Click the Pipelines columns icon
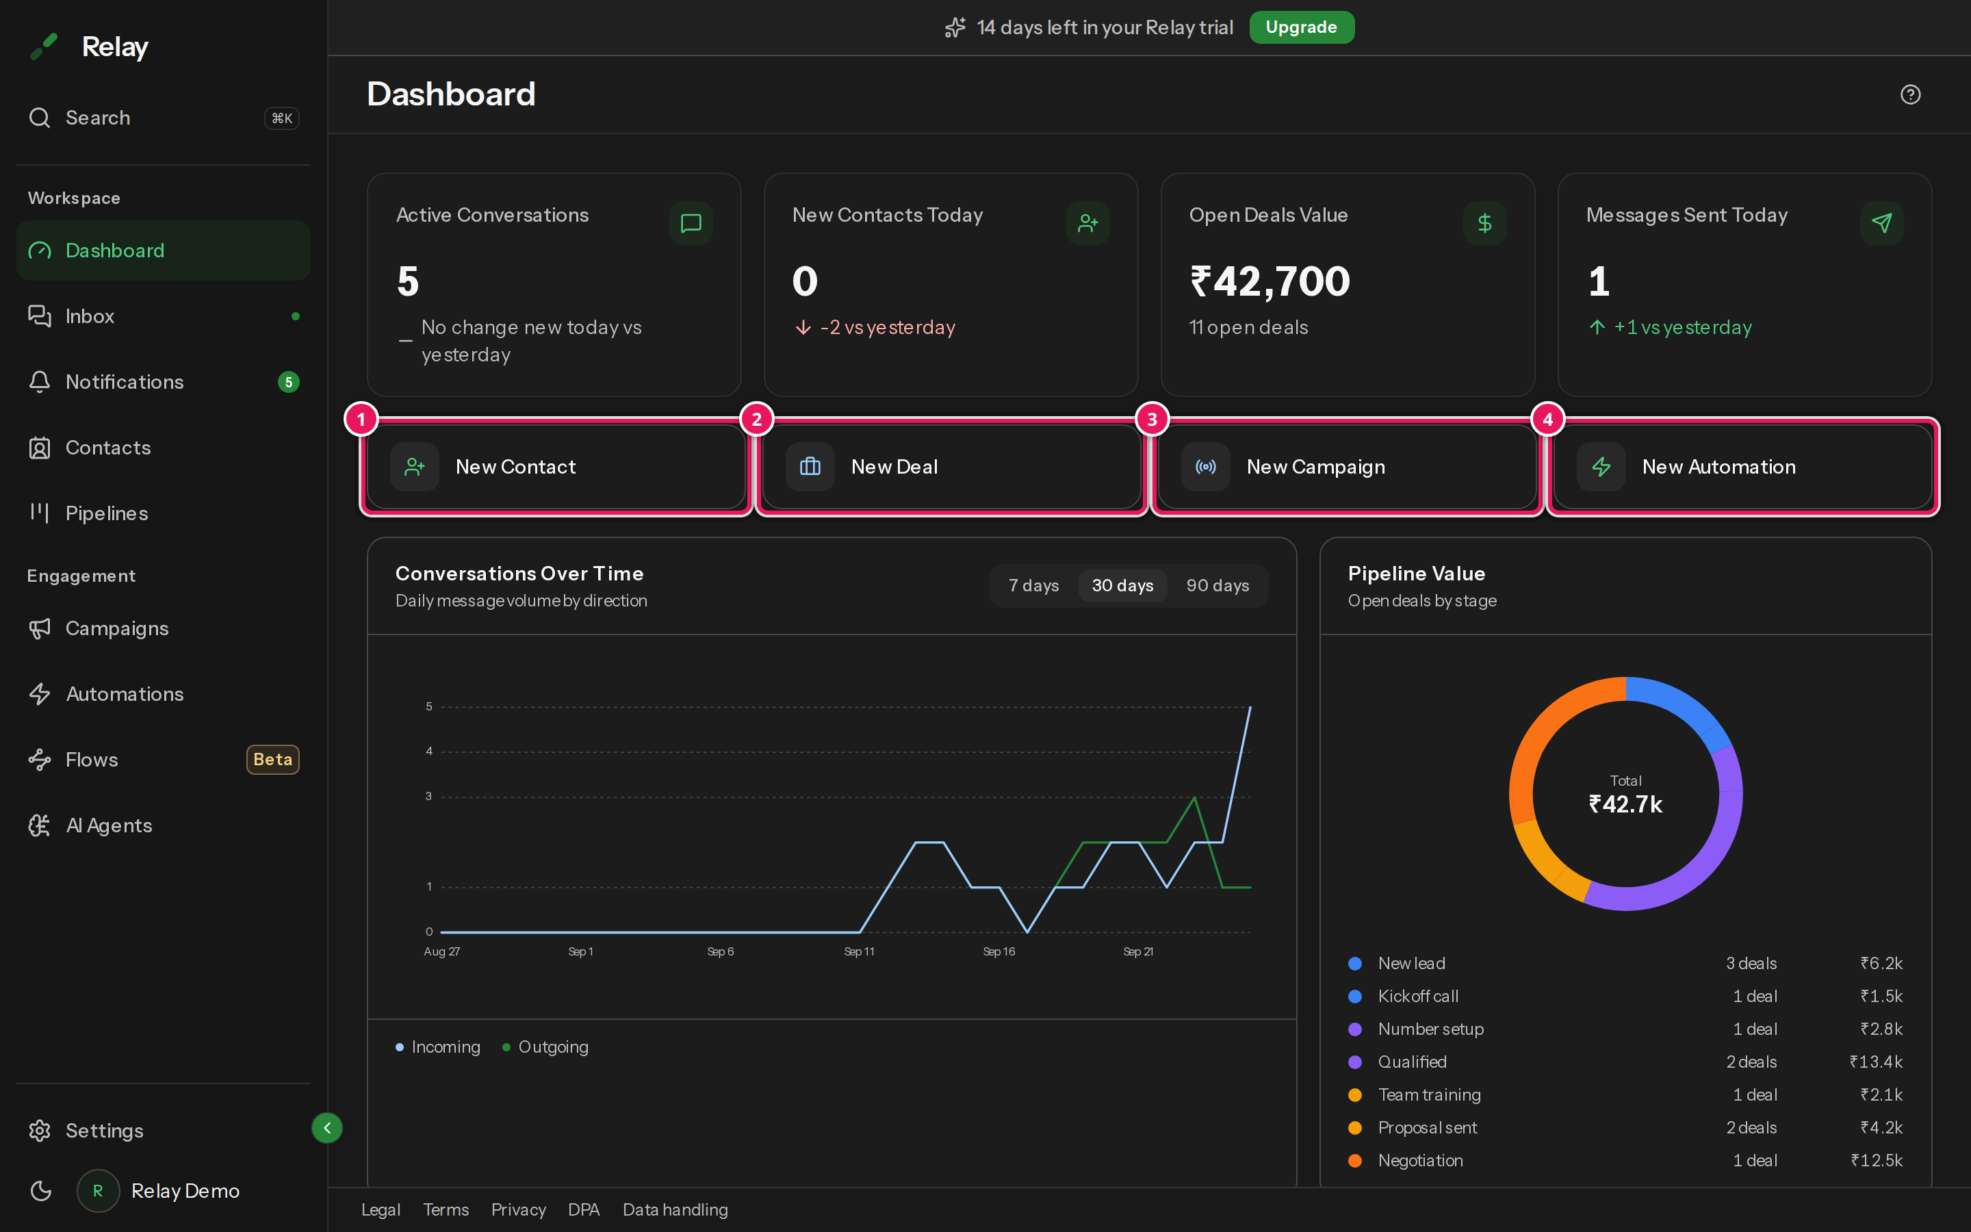This screenshot has height=1232, width=1971. 39,513
